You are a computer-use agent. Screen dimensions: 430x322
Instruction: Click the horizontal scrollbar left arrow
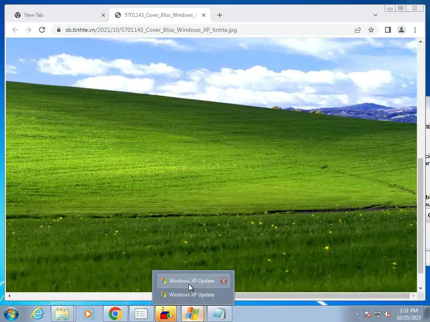coord(9,296)
